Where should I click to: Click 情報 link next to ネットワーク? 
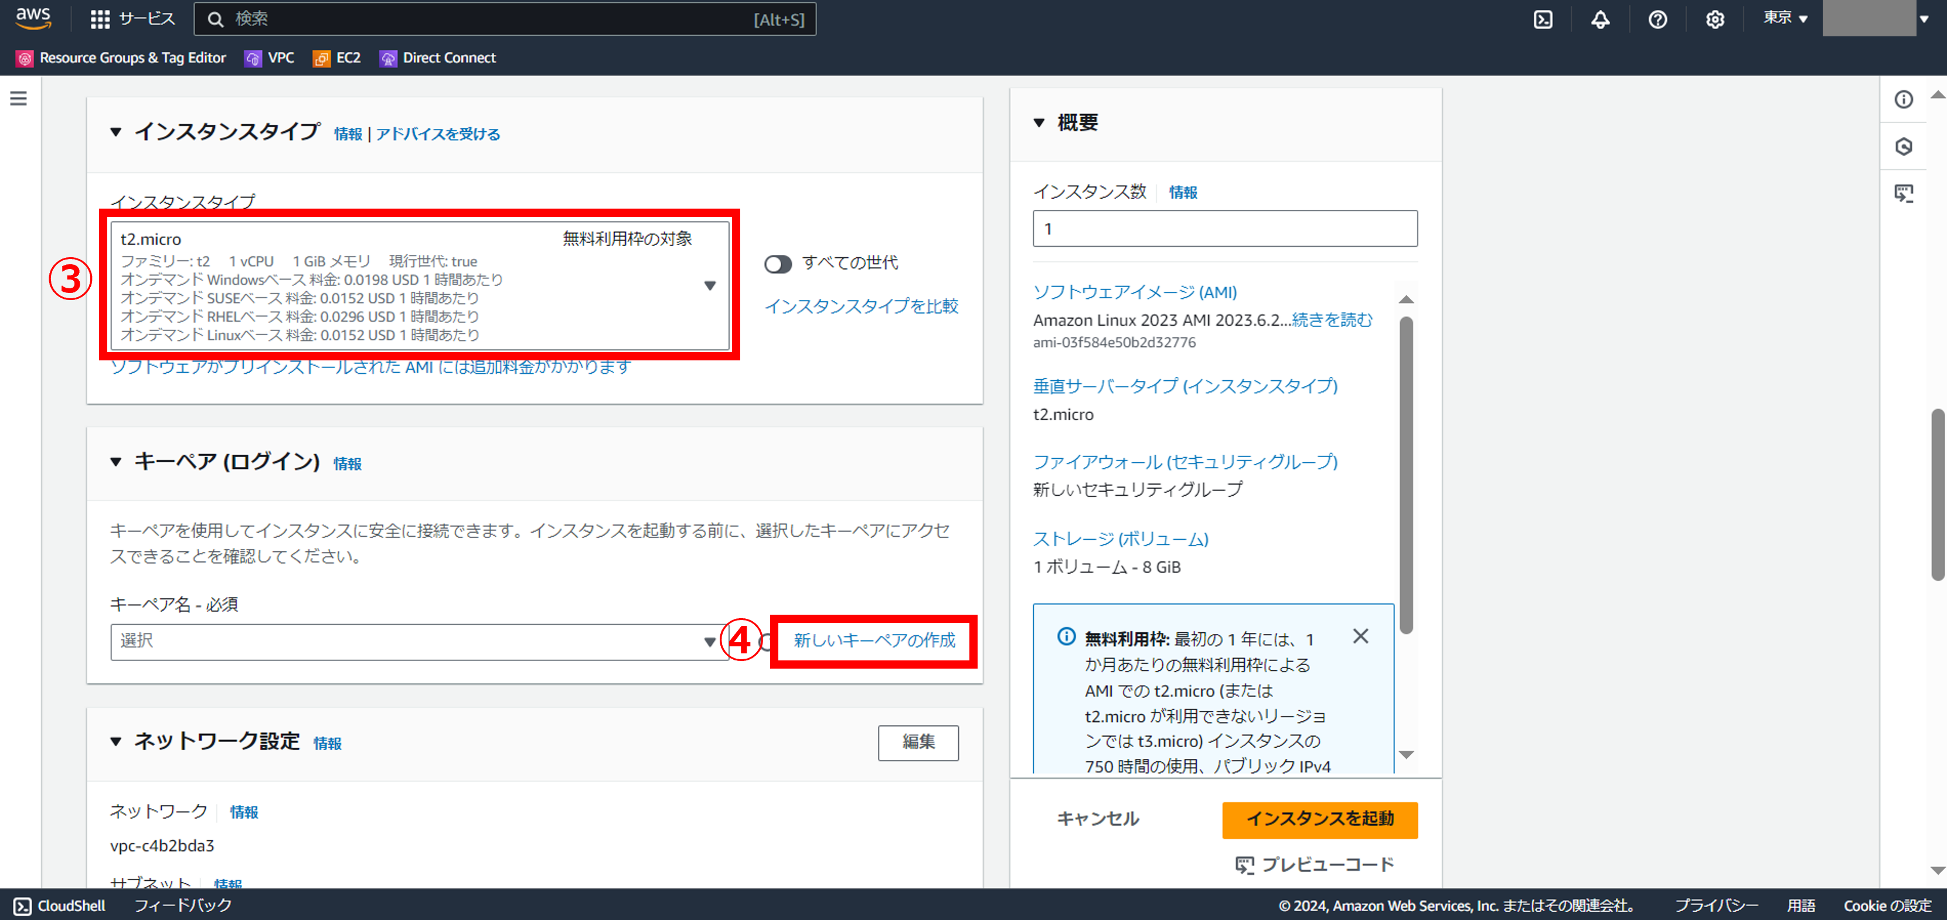244,812
